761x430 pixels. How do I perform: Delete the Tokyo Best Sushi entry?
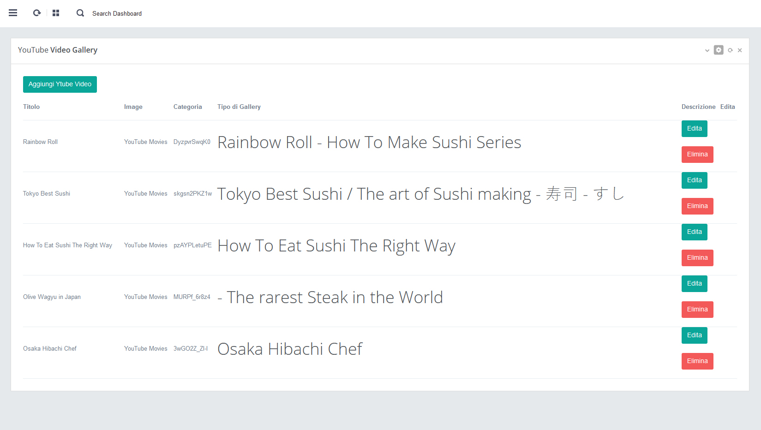697,206
